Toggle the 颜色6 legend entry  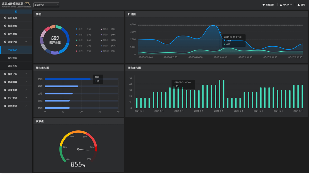108,29
